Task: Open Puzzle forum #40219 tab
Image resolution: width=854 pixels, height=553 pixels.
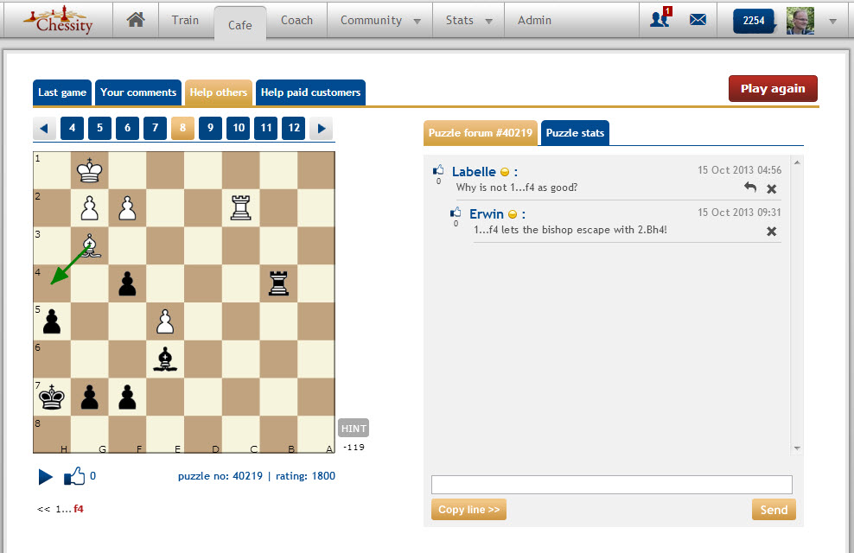Action: point(481,133)
